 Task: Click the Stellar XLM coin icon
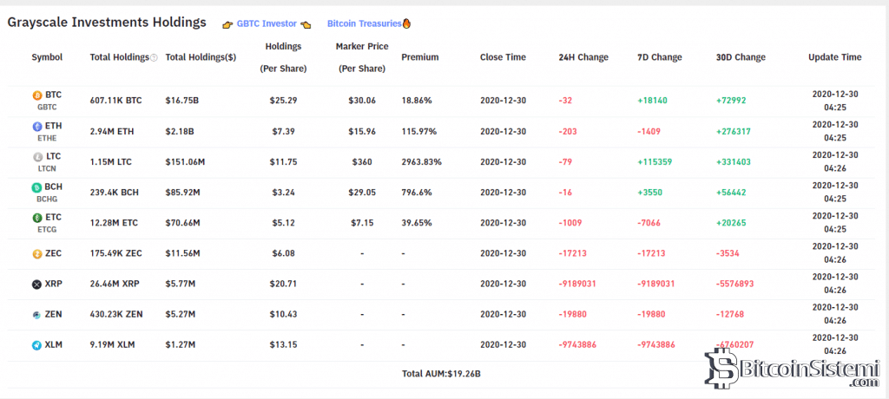pyautogui.click(x=36, y=344)
